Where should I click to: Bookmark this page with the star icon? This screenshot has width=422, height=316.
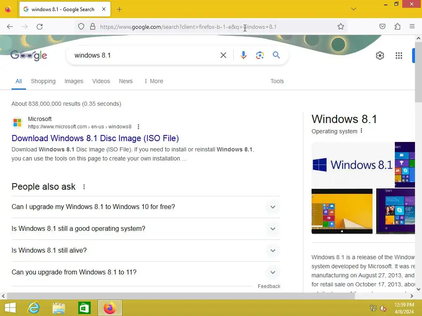click(341, 27)
